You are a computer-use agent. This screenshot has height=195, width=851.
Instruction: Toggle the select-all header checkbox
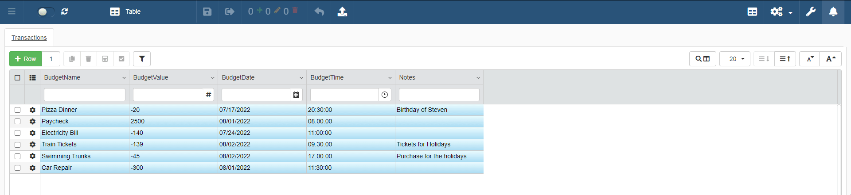pyautogui.click(x=17, y=77)
